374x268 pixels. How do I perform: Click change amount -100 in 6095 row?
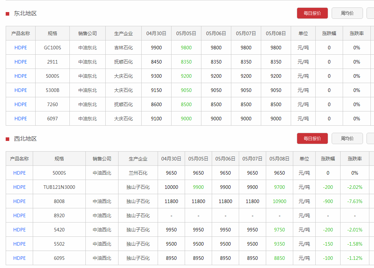pyautogui.click(x=328, y=258)
